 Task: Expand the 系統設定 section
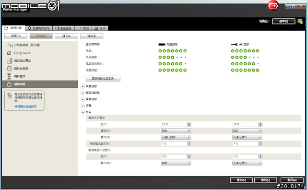click(x=83, y=86)
